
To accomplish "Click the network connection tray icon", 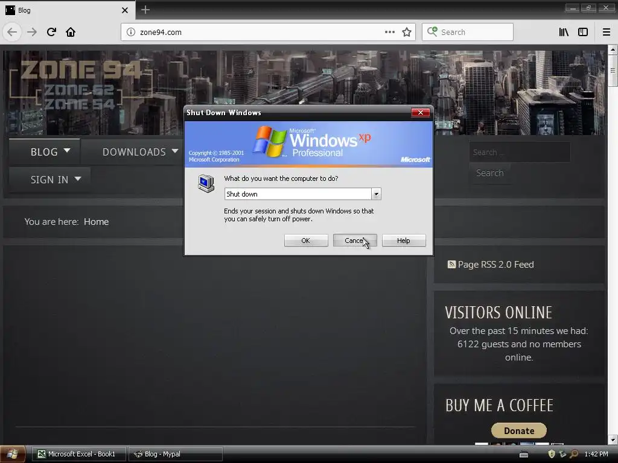I will [x=563, y=454].
